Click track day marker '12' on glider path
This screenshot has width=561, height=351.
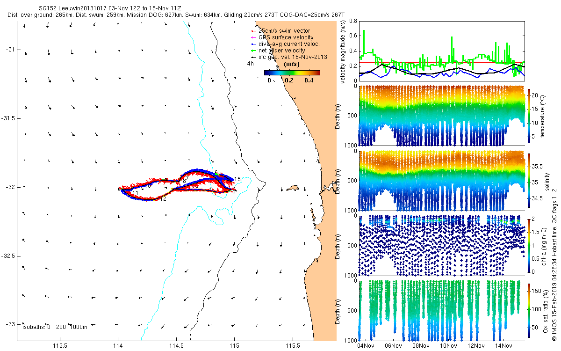[x=163, y=199]
